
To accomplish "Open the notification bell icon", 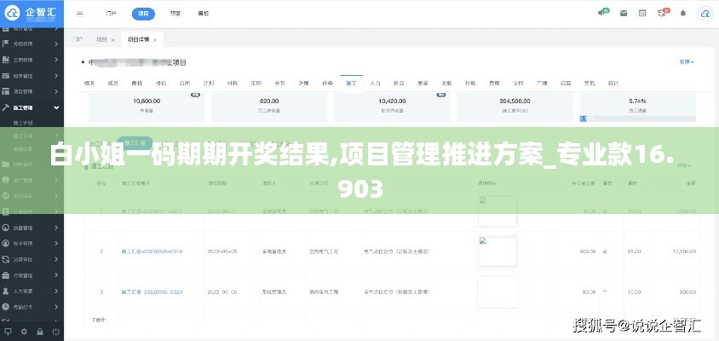I will 682,14.
